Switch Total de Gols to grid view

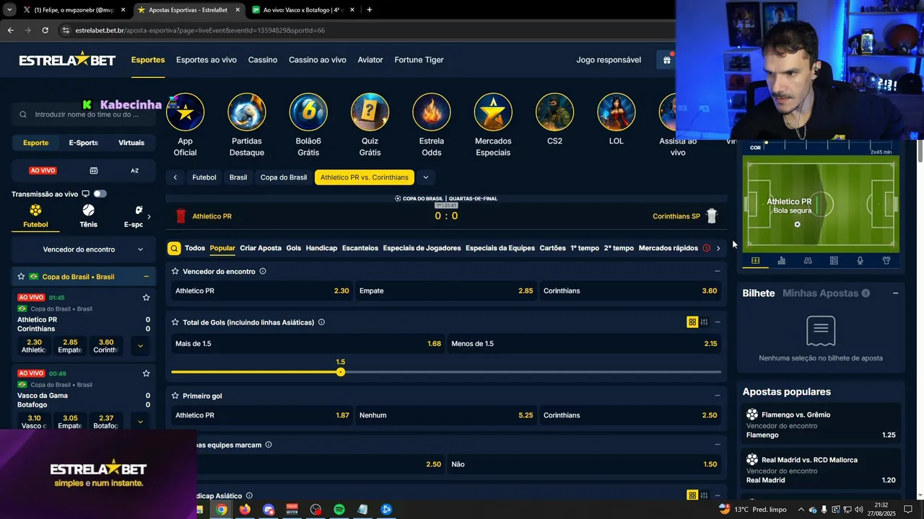pos(692,322)
